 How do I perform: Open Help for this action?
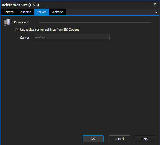pos(145,139)
